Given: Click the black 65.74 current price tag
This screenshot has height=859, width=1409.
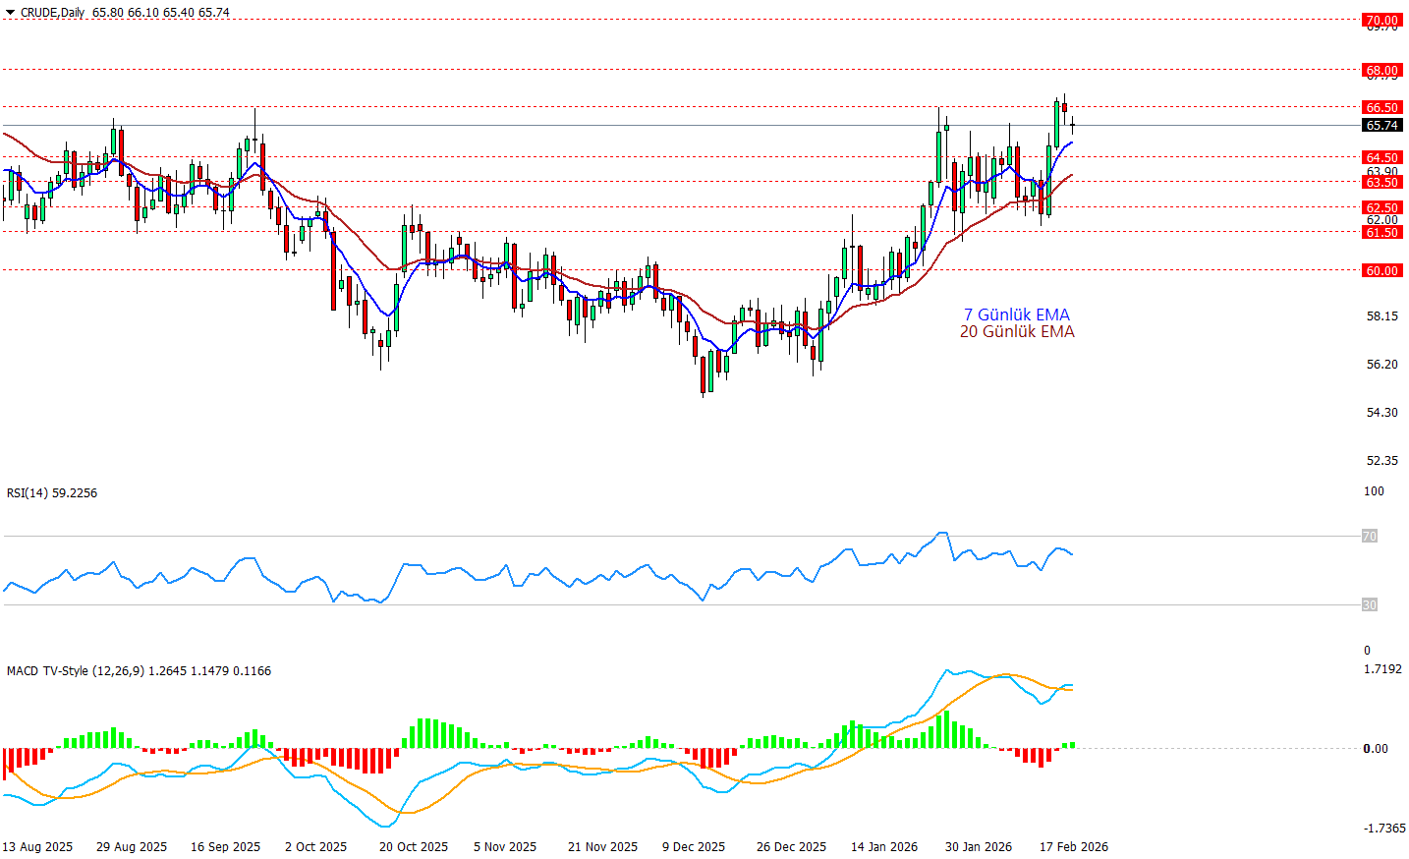Looking at the screenshot, I should 1381,126.
